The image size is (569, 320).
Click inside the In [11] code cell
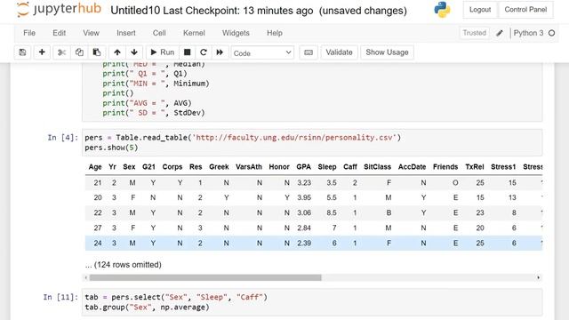(x=312, y=302)
